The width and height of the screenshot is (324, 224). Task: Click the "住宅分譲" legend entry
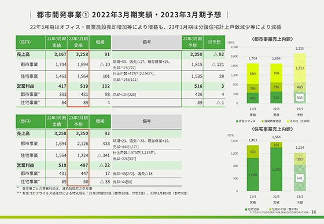tap(252, 209)
